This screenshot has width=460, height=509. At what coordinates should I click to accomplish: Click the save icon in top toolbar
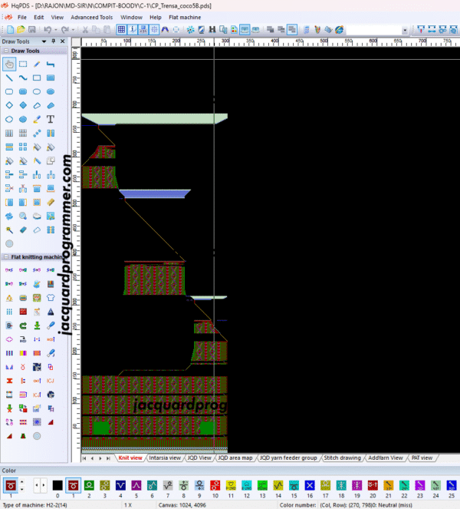pos(31,30)
